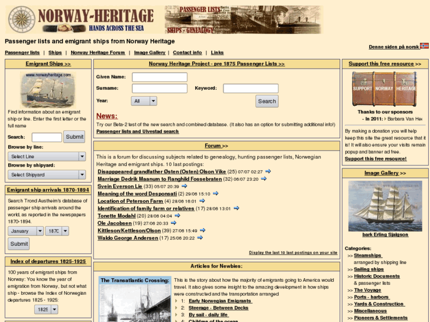Screen dimensions: 430x322
Task: Open Miscellaneous gallery category
Action: tap(370, 311)
